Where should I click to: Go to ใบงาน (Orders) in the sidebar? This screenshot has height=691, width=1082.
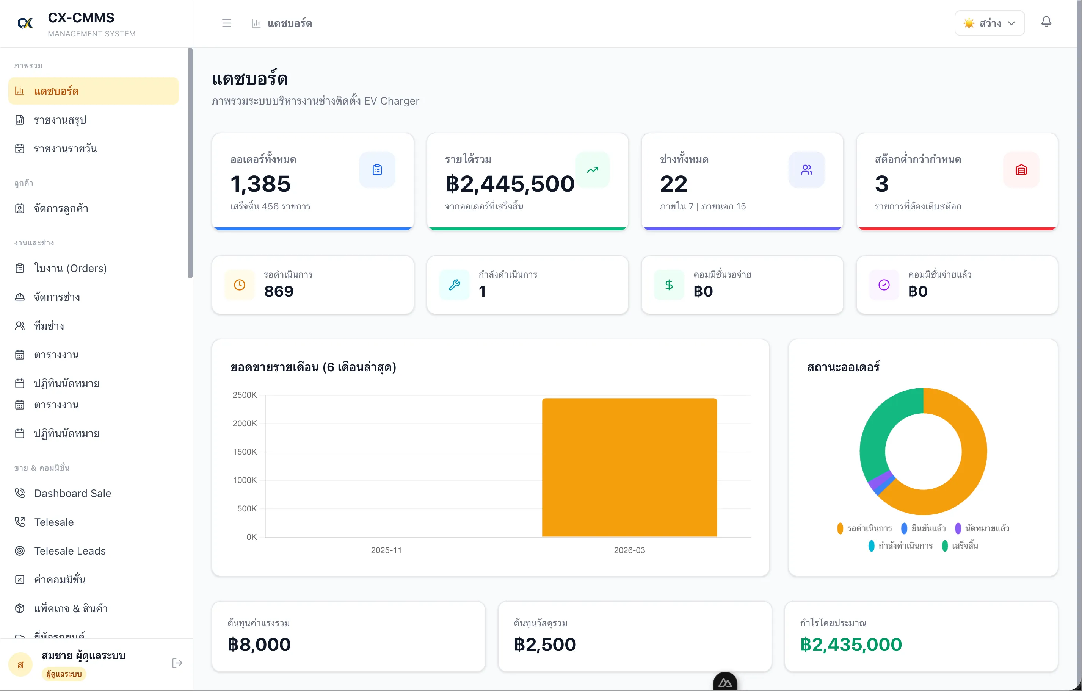pyautogui.click(x=70, y=268)
